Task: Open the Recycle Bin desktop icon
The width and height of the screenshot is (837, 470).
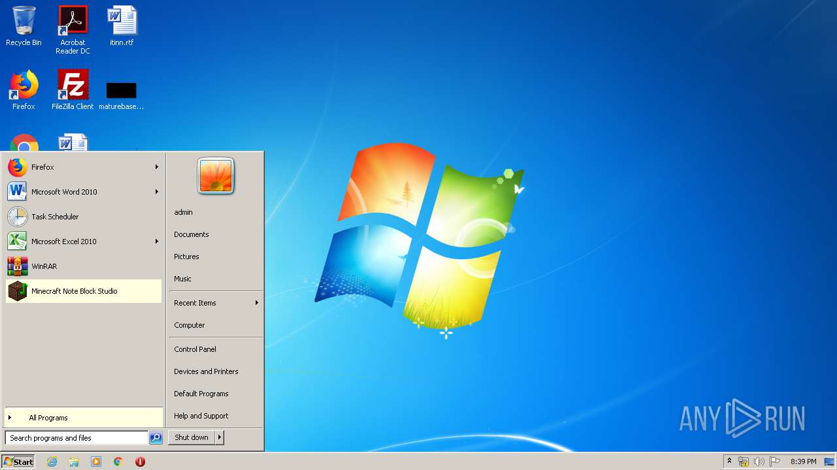Action: 24,26
